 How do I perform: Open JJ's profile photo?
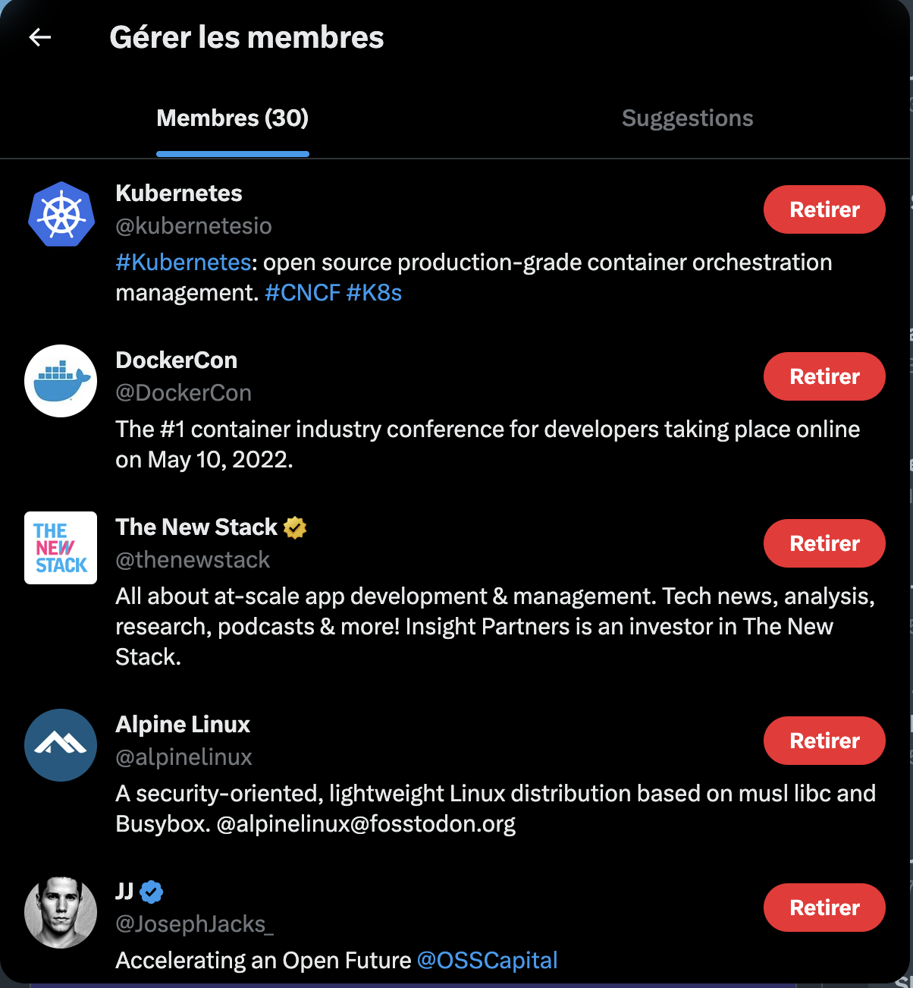[x=61, y=912]
